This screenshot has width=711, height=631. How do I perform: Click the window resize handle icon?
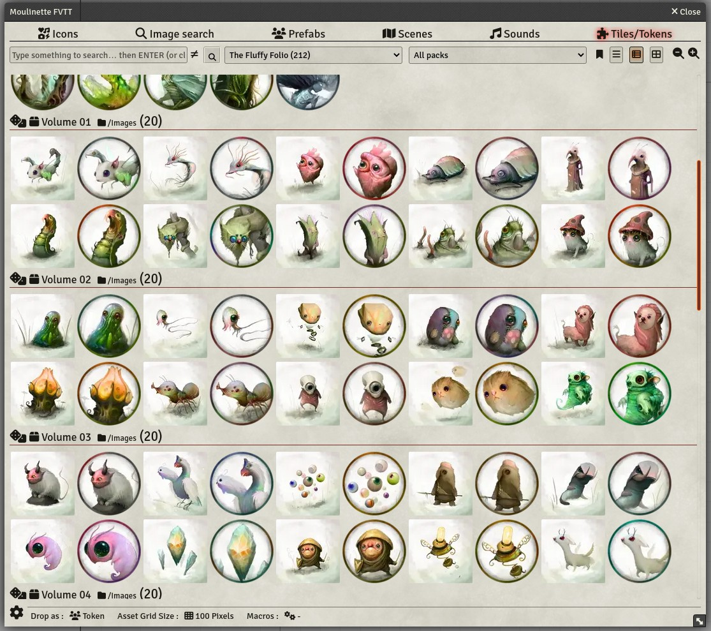pyautogui.click(x=700, y=620)
